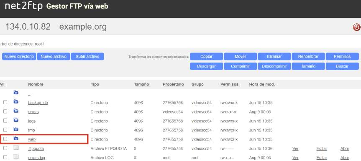Click Editar for the .ftpquota file
Viewport: 361px width, 161px height.
(x=322, y=148)
